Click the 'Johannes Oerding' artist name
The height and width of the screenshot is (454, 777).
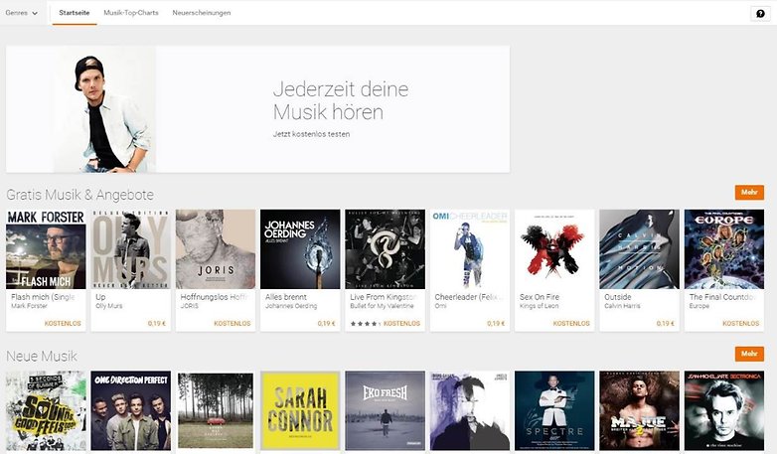pyautogui.click(x=291, y=306)
